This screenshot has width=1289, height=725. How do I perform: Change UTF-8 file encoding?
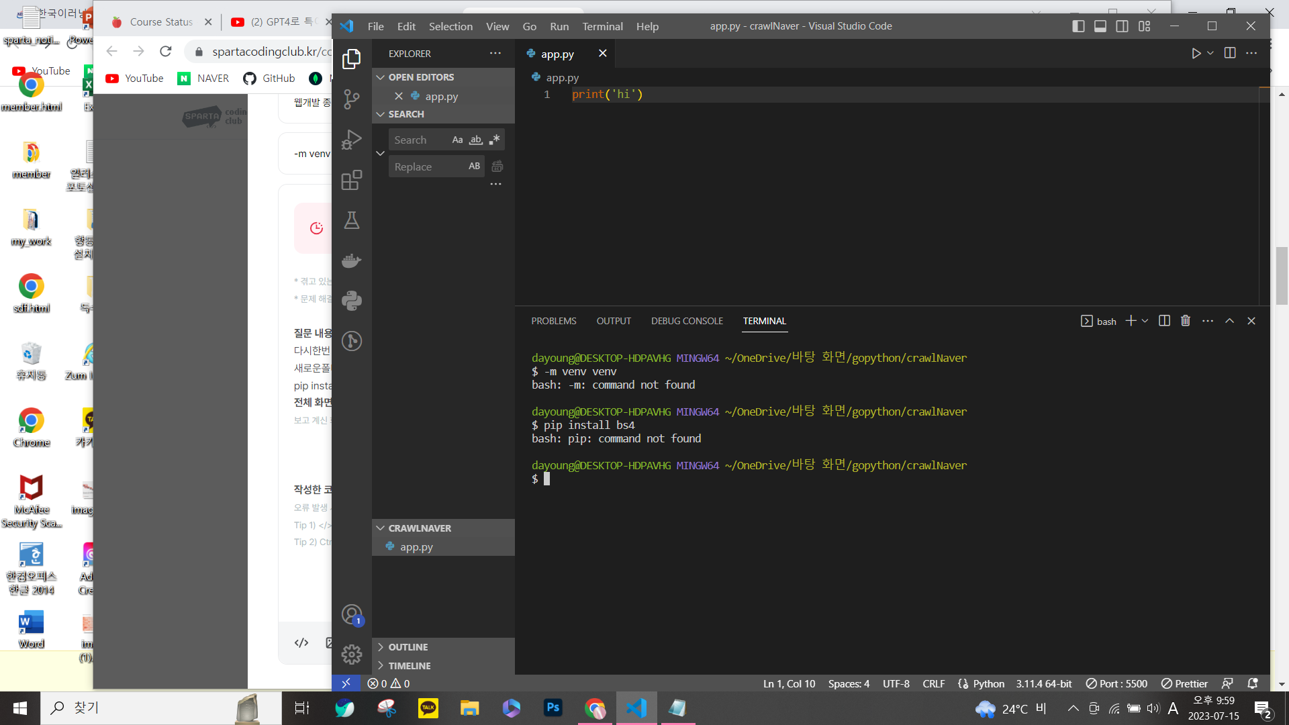tap(896, 683)
